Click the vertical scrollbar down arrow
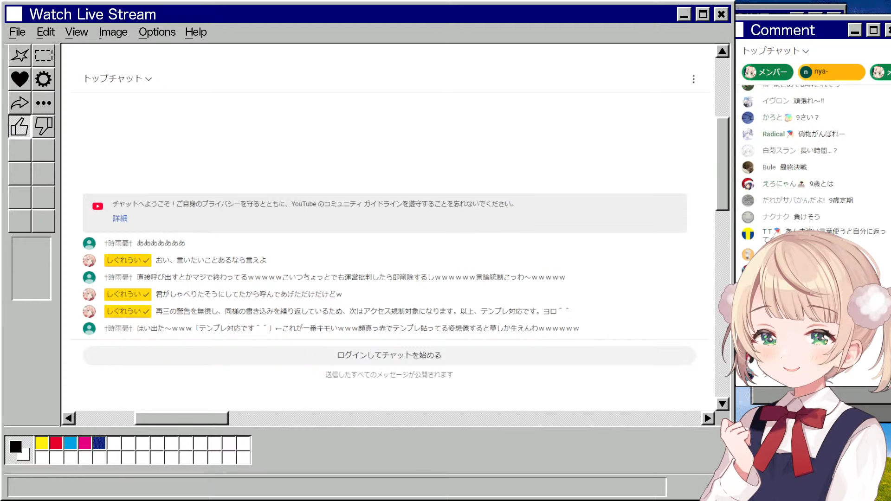The width and height of the screenshot is (891, 501). tap(722, 404)
